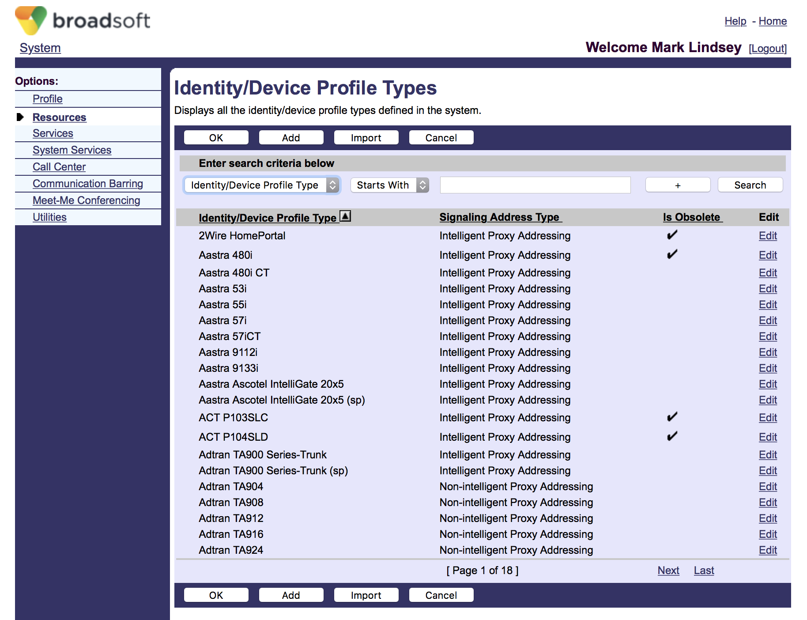Click the Aastra 57iCT name cell
This screenshot has width=807, height=620.
(230, 336)
